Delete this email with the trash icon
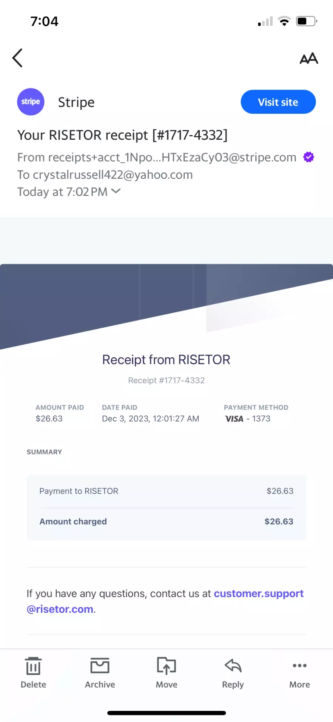333x722 pixels. click(33, 672)
